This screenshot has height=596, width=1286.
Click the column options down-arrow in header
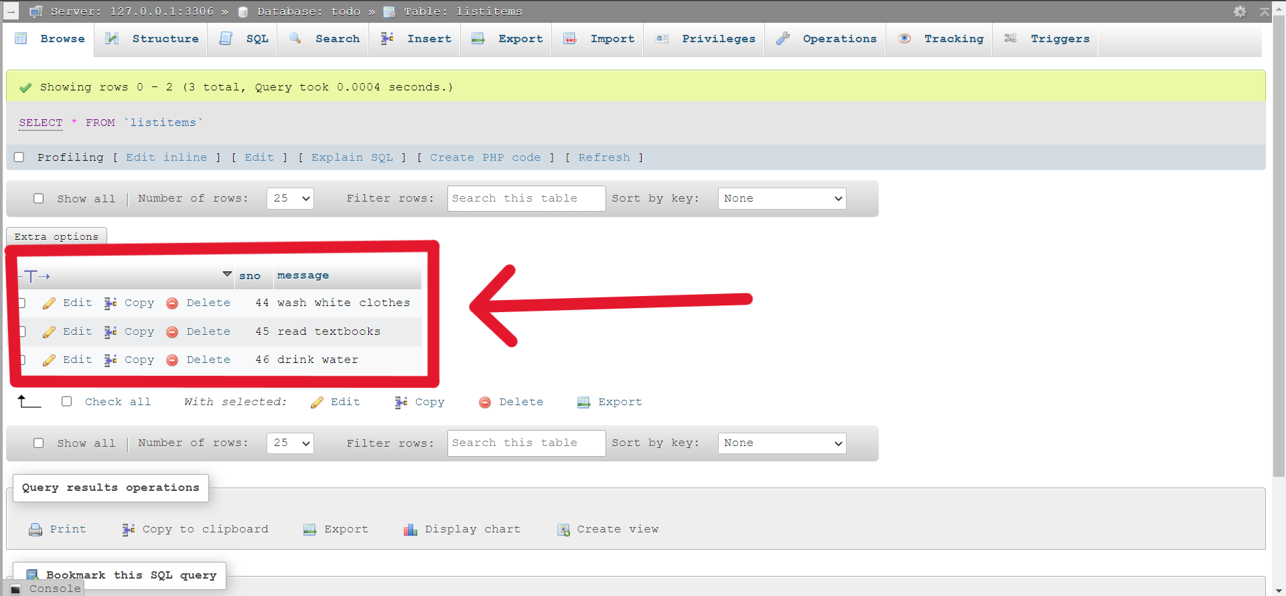227,274
